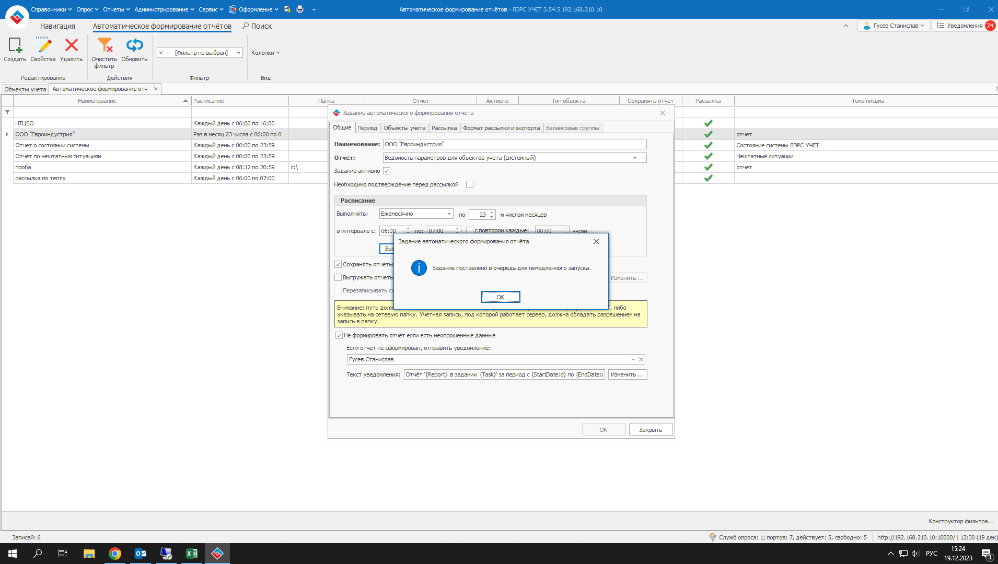Click the green check in the НТЦБО row
Viewport: 998px width, 564px height.
pos(708,123)
